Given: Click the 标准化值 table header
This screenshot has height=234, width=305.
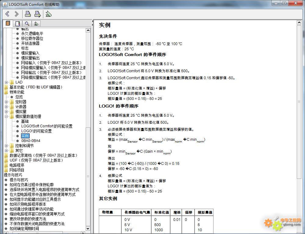Looking at the screenshot, I should pyautogui.click(x=161, y=212).
